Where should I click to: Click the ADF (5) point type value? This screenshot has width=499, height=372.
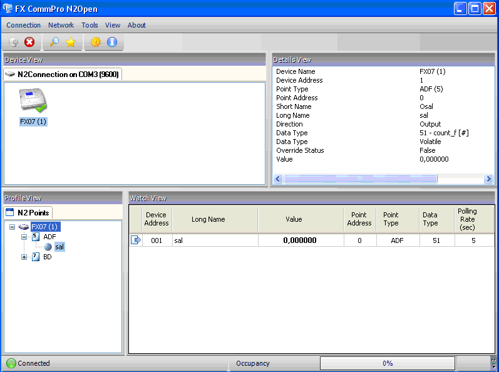(431, 89)
